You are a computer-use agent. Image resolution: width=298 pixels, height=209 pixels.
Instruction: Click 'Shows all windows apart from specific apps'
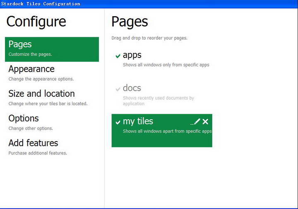167,131
